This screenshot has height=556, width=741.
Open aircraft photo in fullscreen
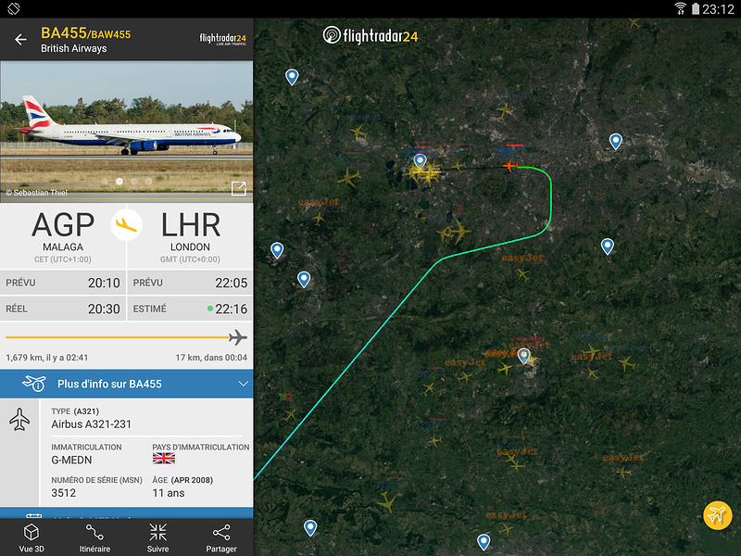239,188
